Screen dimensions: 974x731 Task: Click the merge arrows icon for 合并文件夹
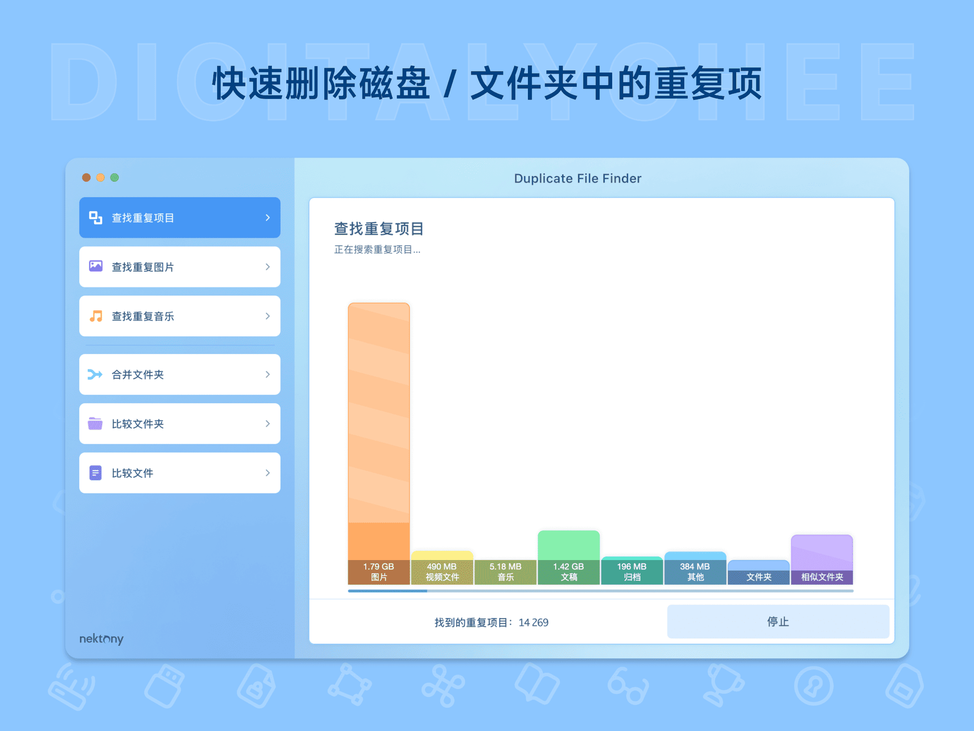[95, 375]
